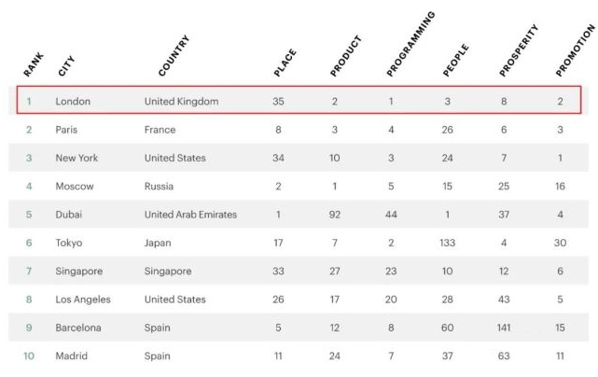Select the PEOPLE column header
The height and width of the screenshot is (377, 598).
point(456,61)
